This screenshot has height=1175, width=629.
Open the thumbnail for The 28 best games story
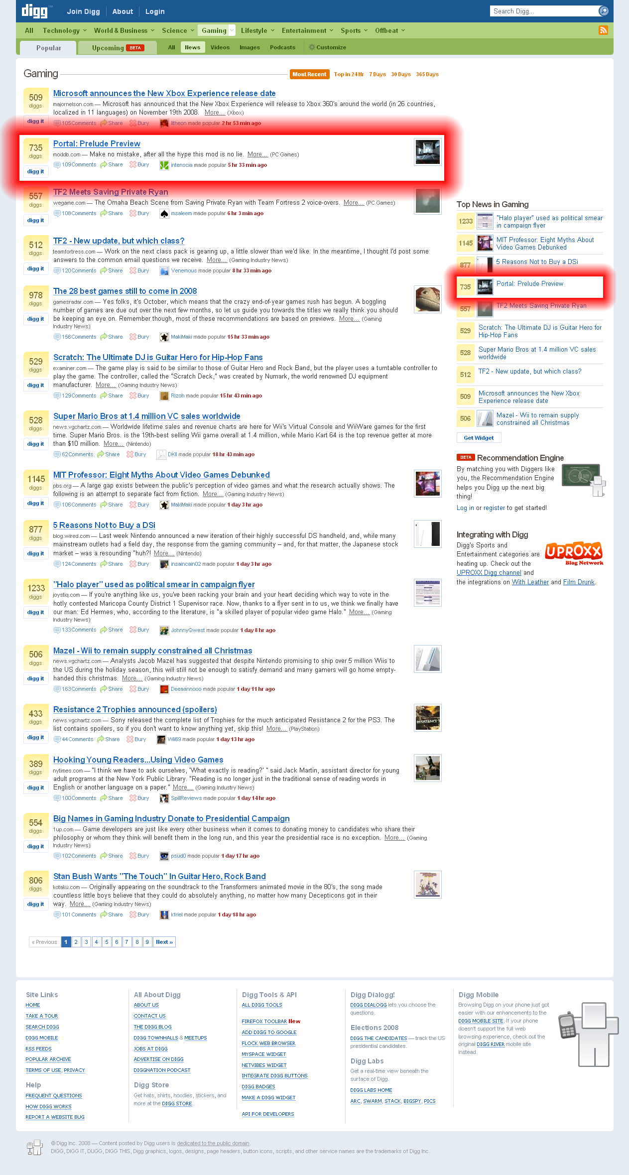point(428,299)
